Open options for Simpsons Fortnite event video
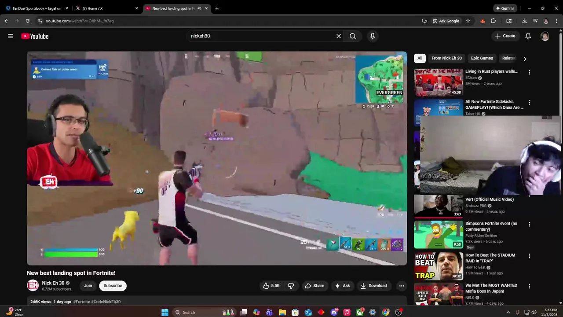This screenshot has height=317, width=563. point(530,224)
